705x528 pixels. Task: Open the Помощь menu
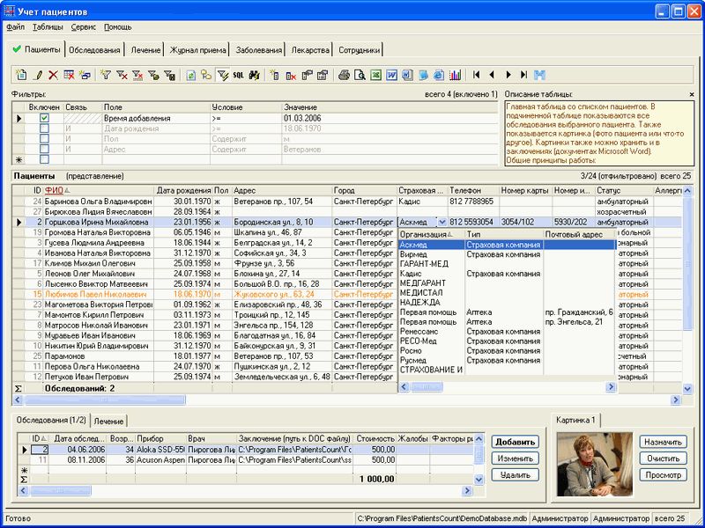click(x=118, y=27)
